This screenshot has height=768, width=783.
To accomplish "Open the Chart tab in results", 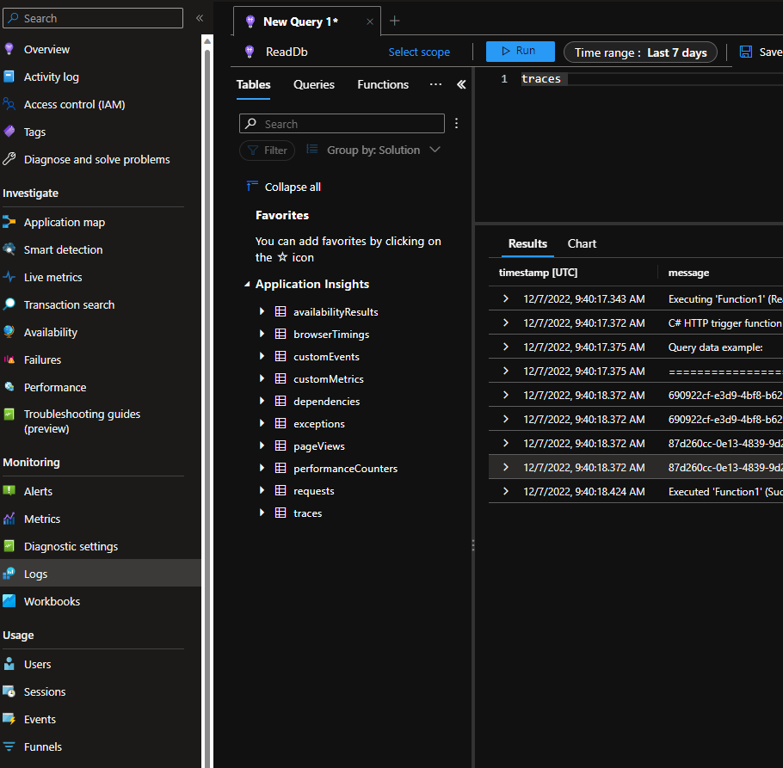I will [x=582, y=243].
